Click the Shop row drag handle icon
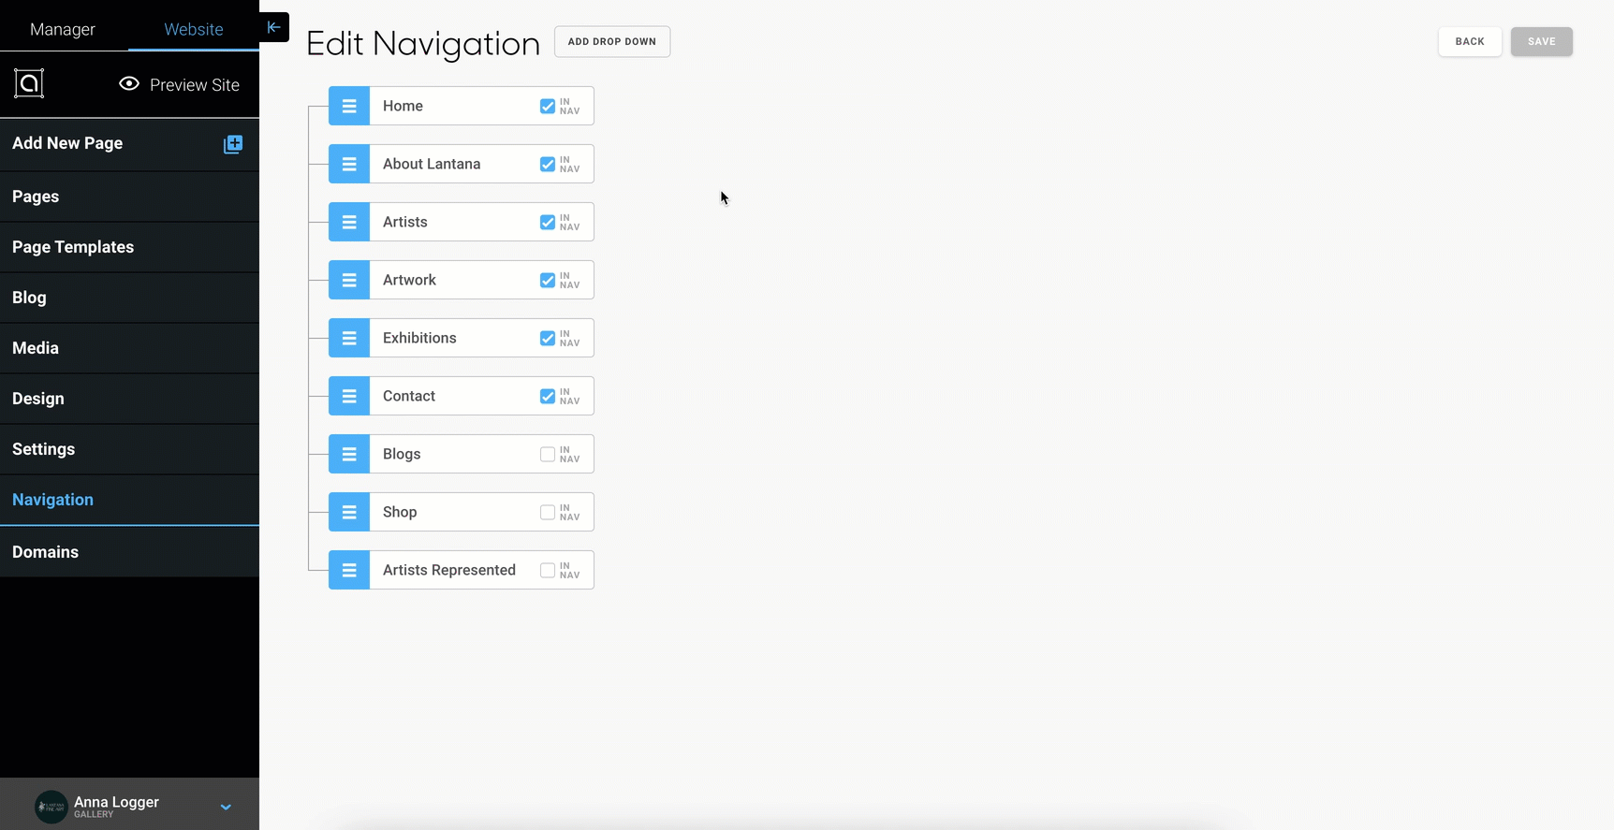 (x=349, y=512)
